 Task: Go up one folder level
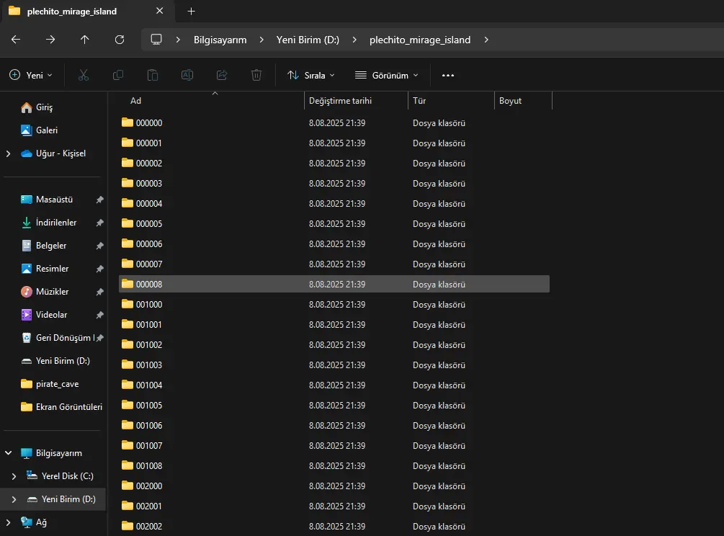[x=84, y=40]
